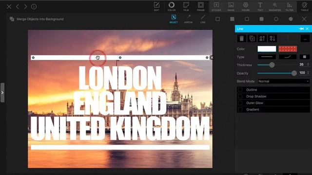The image size is (312, 175).
Task: Open the white line color swatch
Action: point(267,49)
